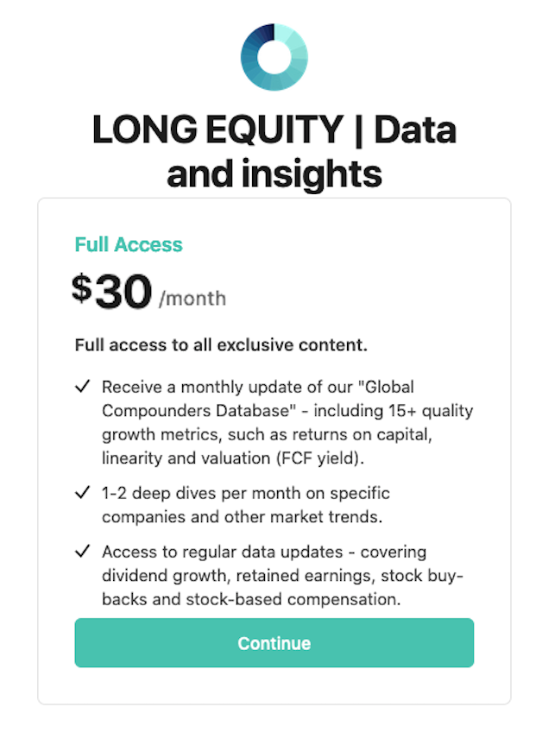
Task: Click the dollar sign before 30
Action: [81, 288]
